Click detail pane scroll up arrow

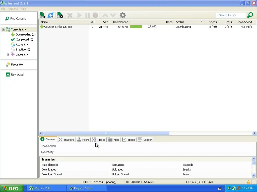point(253,158)
